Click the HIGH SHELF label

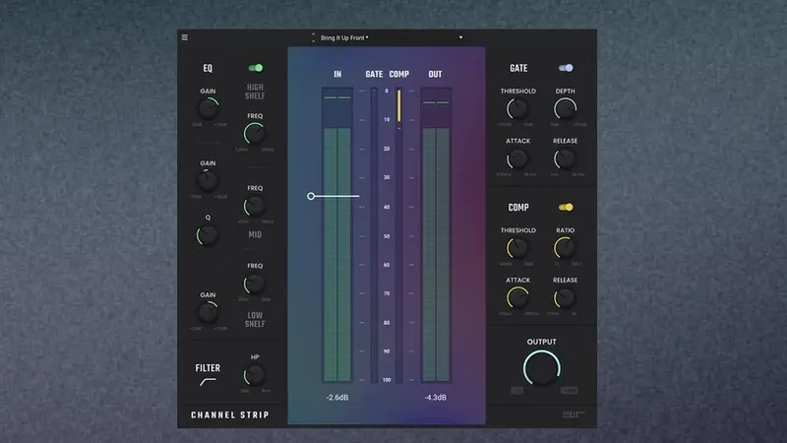click(x=255, y=92)
